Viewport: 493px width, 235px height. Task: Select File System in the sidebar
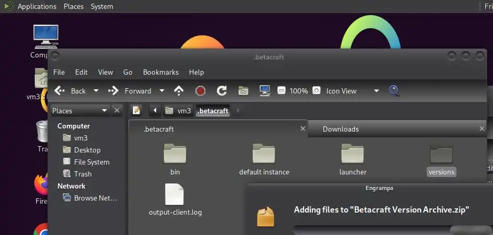86,162
